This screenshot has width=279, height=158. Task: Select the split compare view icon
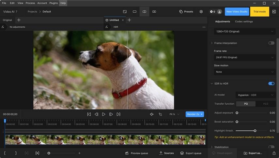point(144,11)
